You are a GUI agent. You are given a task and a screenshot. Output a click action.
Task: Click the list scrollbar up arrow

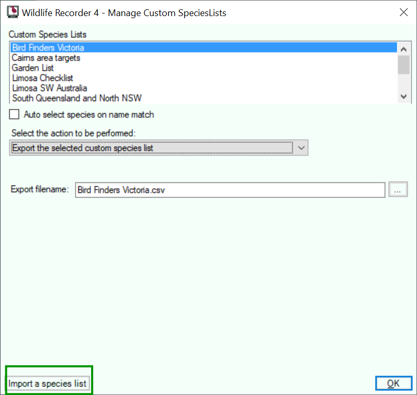pyautogui.click(x=404, y=49)
